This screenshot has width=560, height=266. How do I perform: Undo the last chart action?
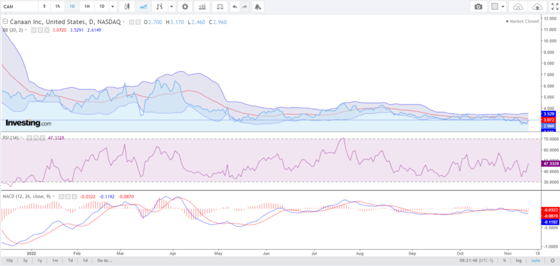pos(234,7)
